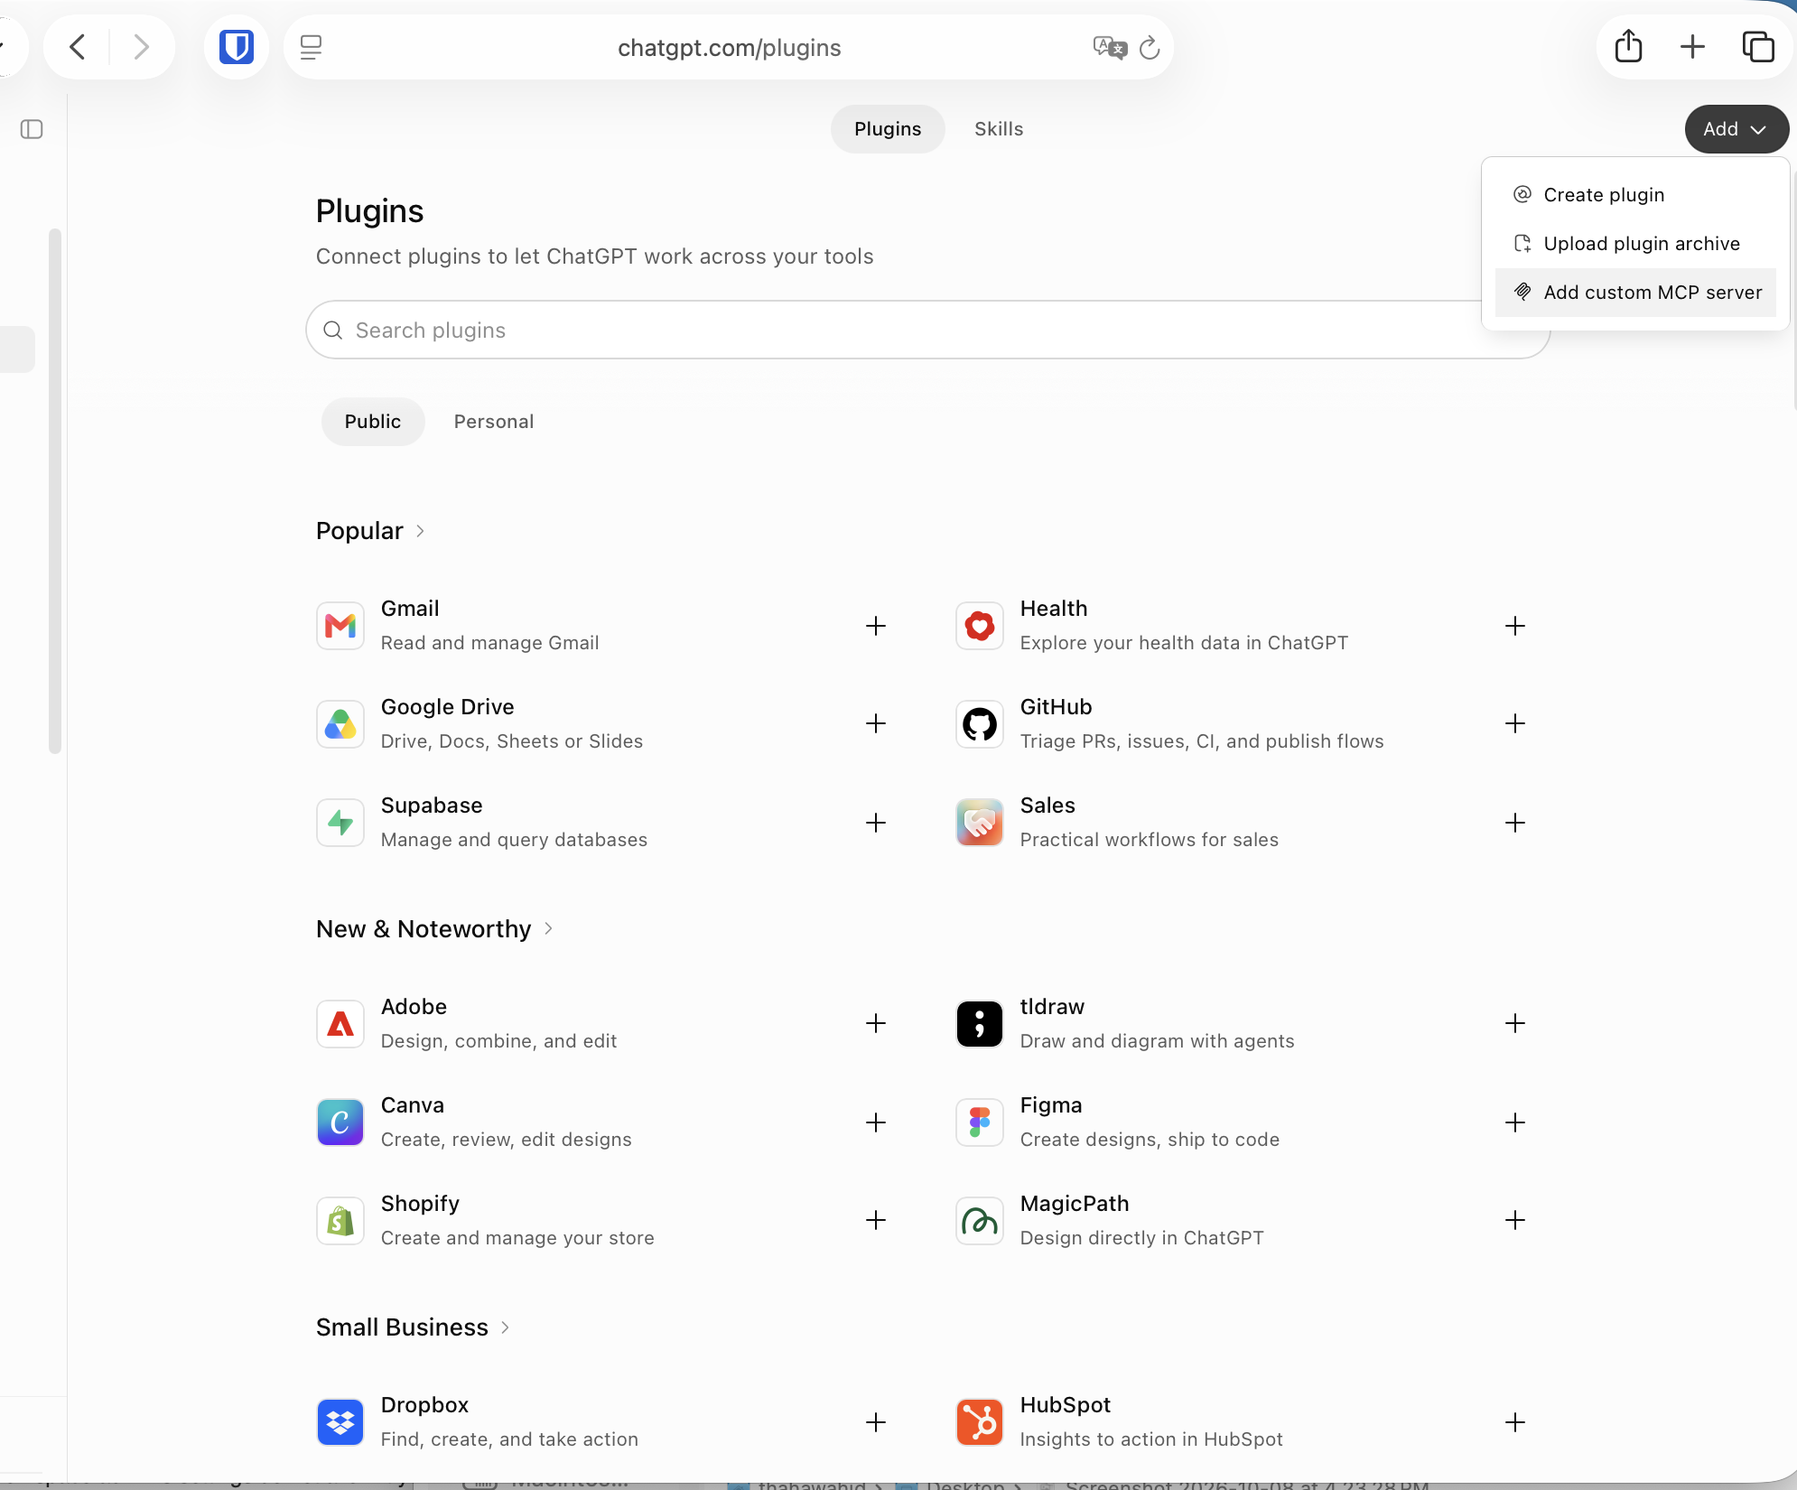The height and width of the screenshot is (1490, 1797).
Task: Expand the Popular section chevron
Action: [420, 531]
